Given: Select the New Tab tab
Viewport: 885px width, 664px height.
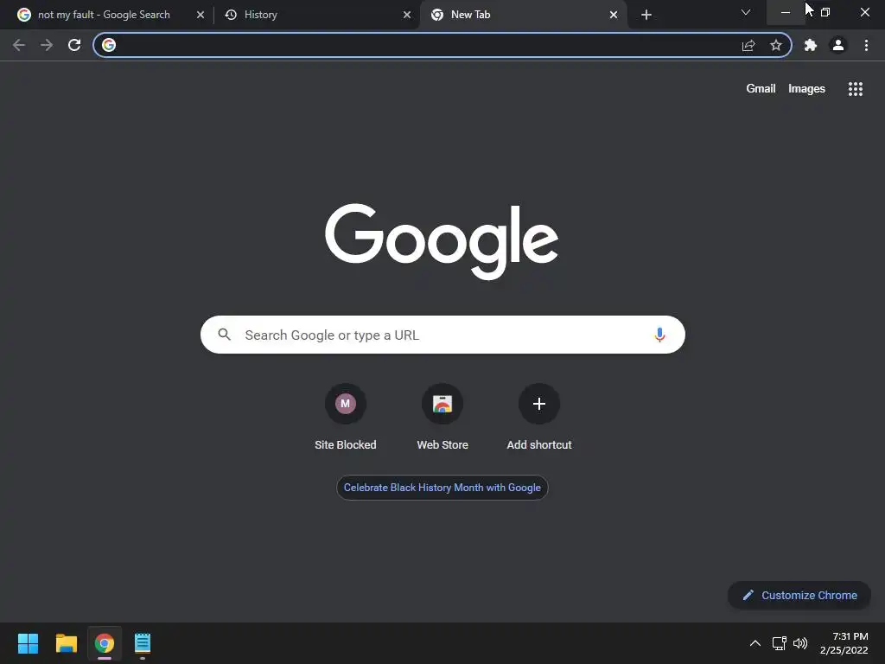Looking at the screenshot, I should coord(522,15).
